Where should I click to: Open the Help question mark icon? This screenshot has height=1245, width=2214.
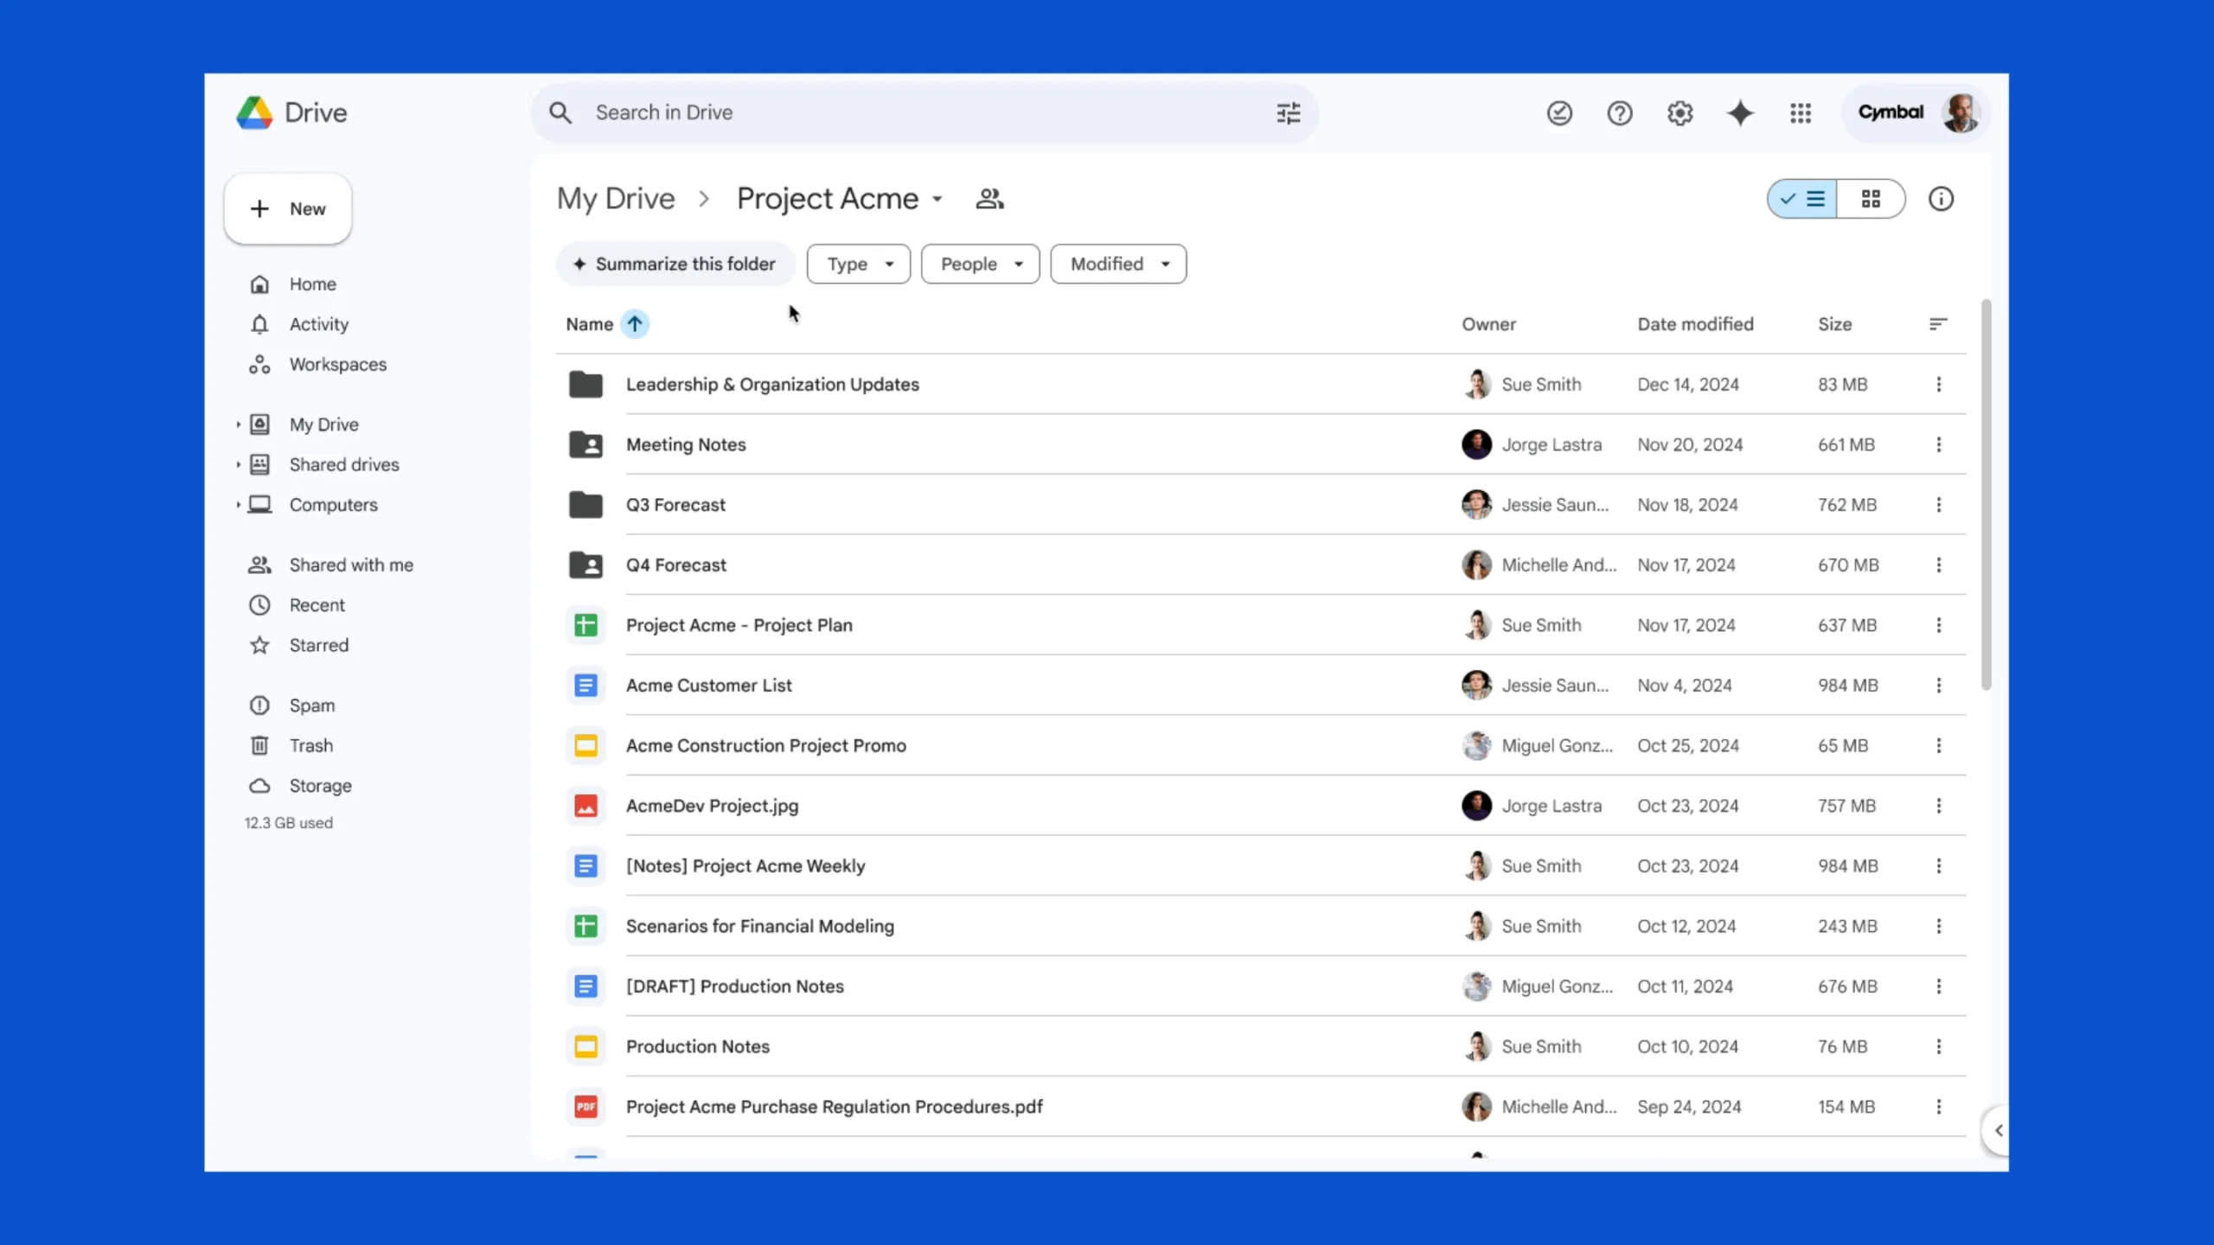[x=1620, y=113]
